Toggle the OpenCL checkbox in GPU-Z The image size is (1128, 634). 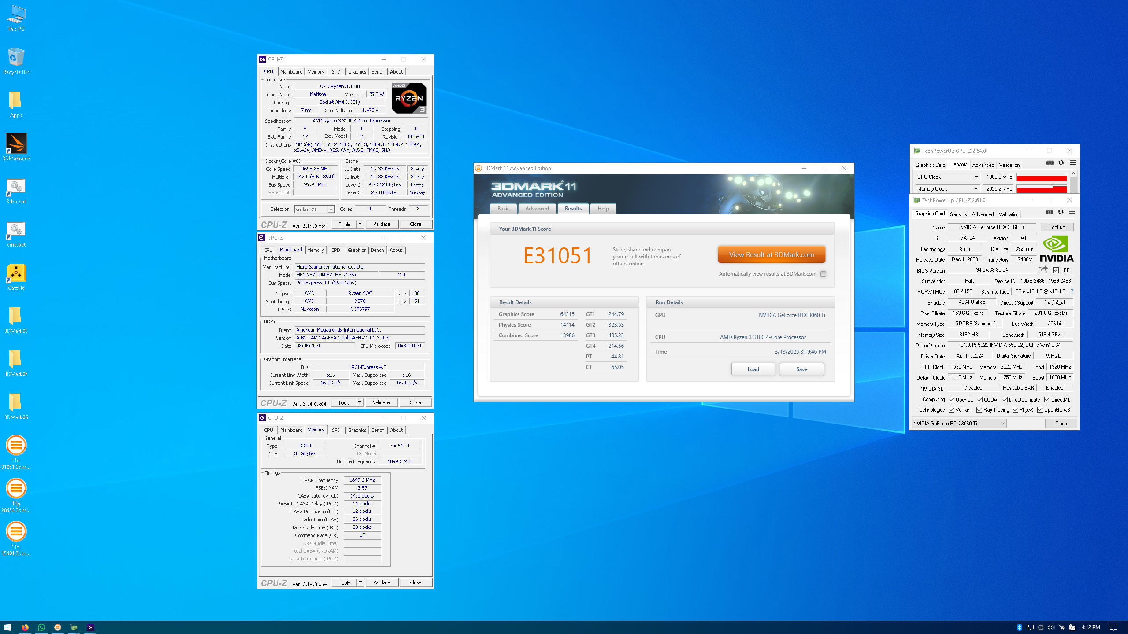click(952, 400)
